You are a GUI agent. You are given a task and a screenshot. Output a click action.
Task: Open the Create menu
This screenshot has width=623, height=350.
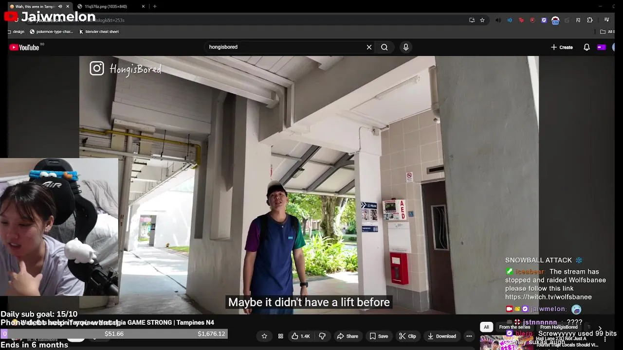(562, 47)
